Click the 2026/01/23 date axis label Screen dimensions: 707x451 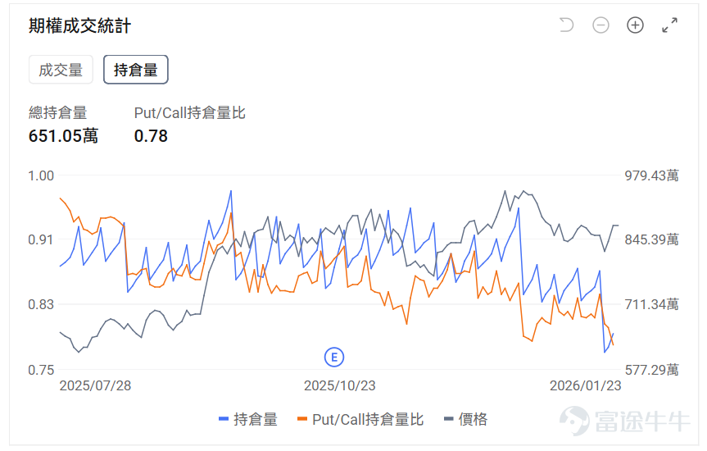[585, 385]
